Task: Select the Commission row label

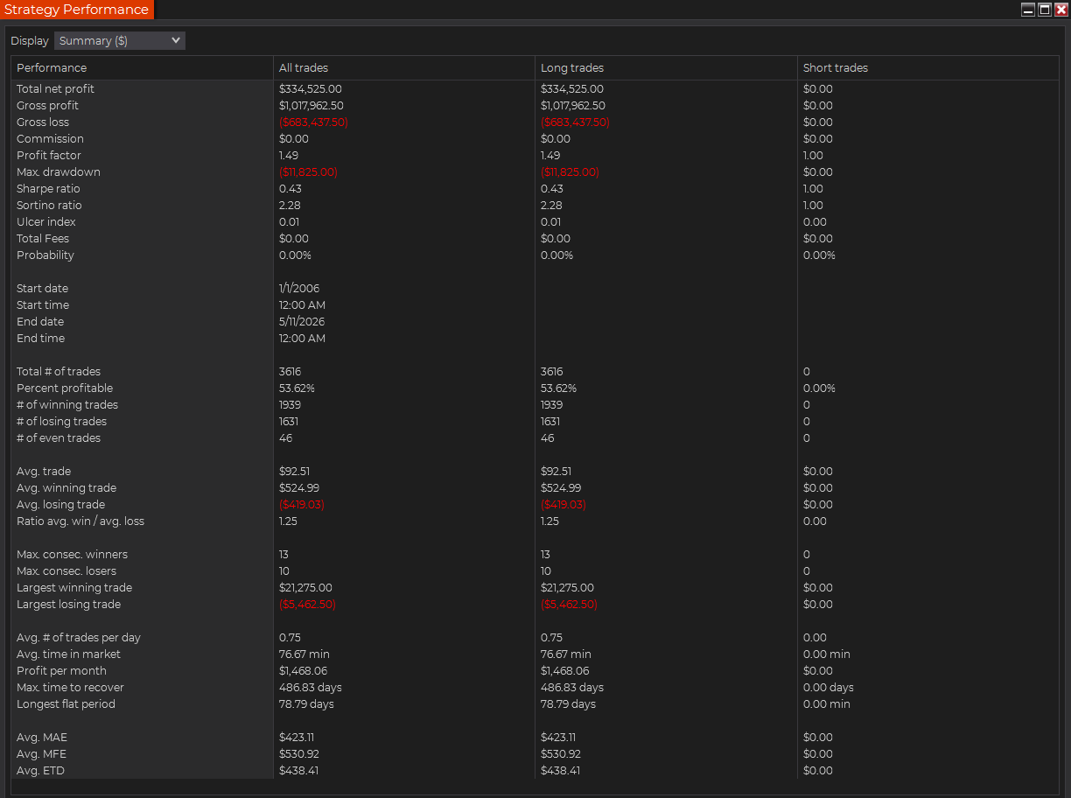Action: coord(50,139)
